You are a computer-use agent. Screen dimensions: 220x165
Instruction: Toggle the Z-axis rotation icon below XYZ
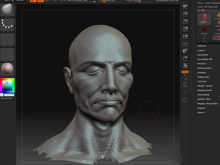click(x=186, y=79)
